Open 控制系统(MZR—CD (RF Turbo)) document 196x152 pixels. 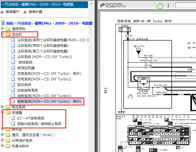pos(44,96)
